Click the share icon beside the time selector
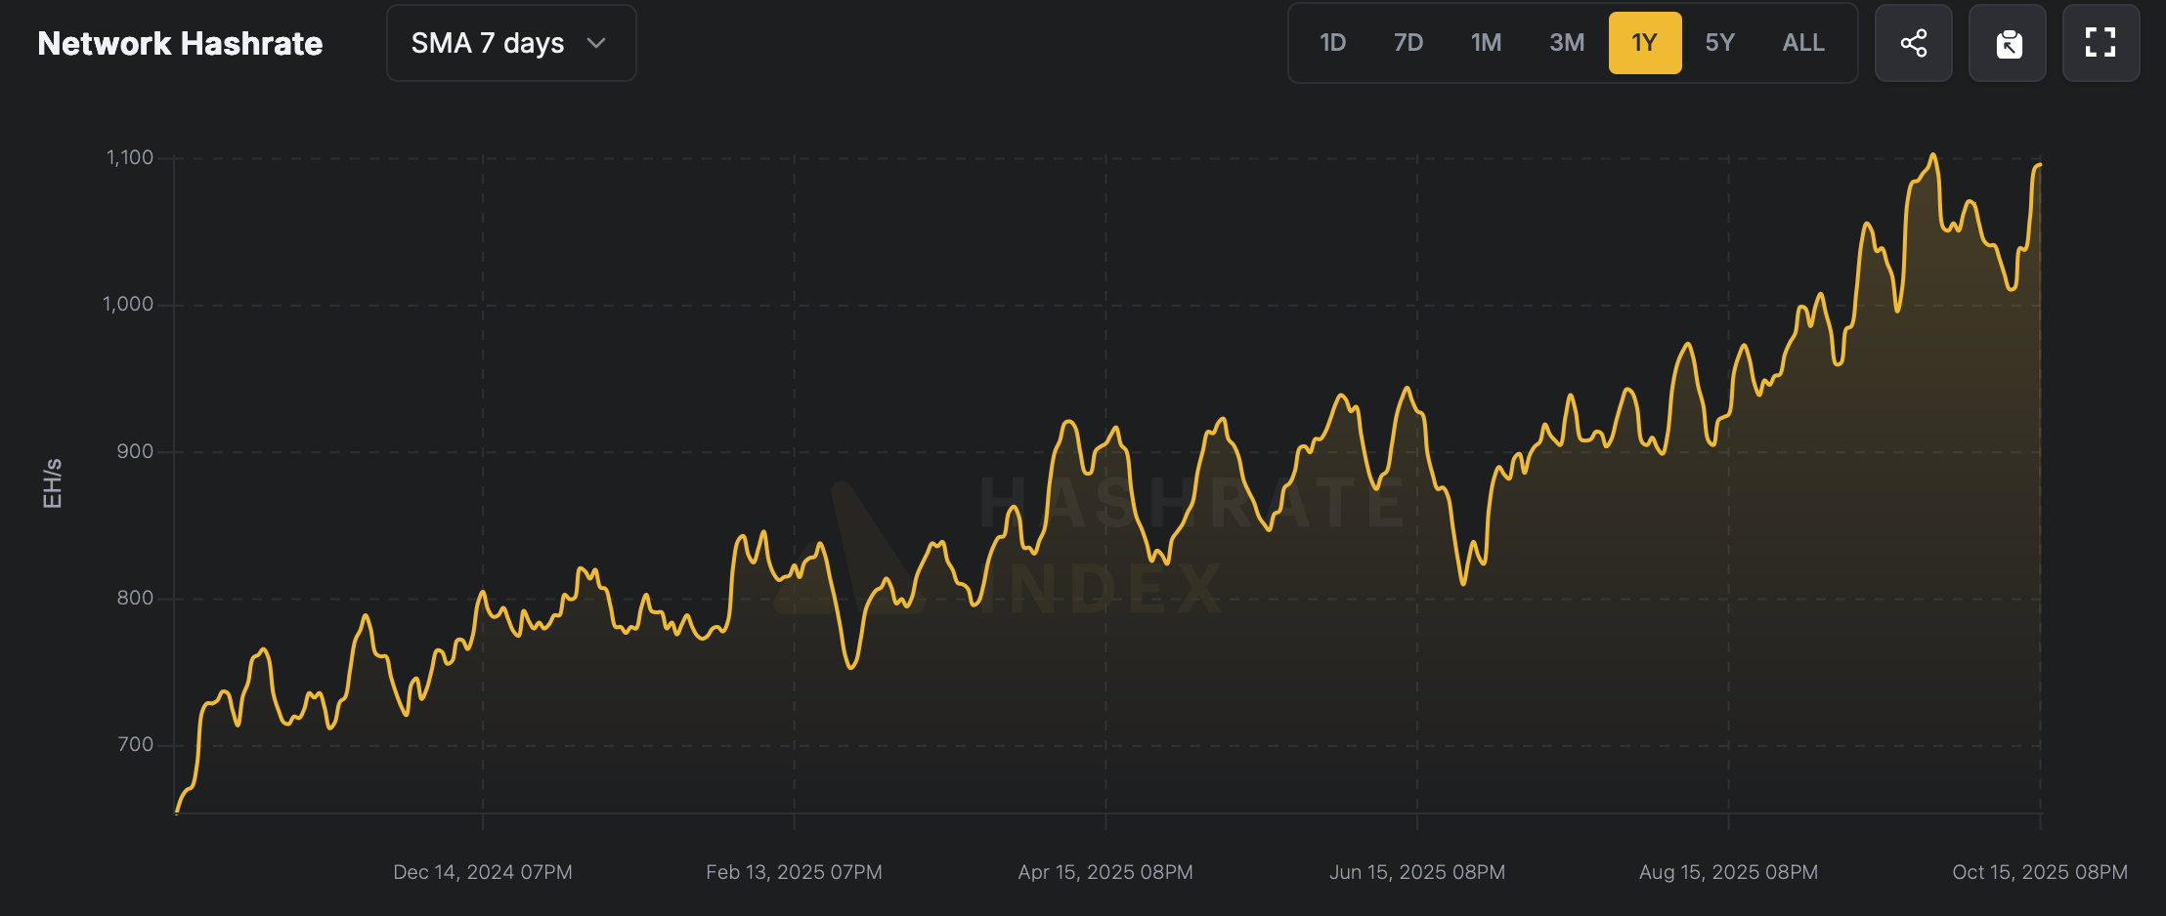 coord(1913,43)
